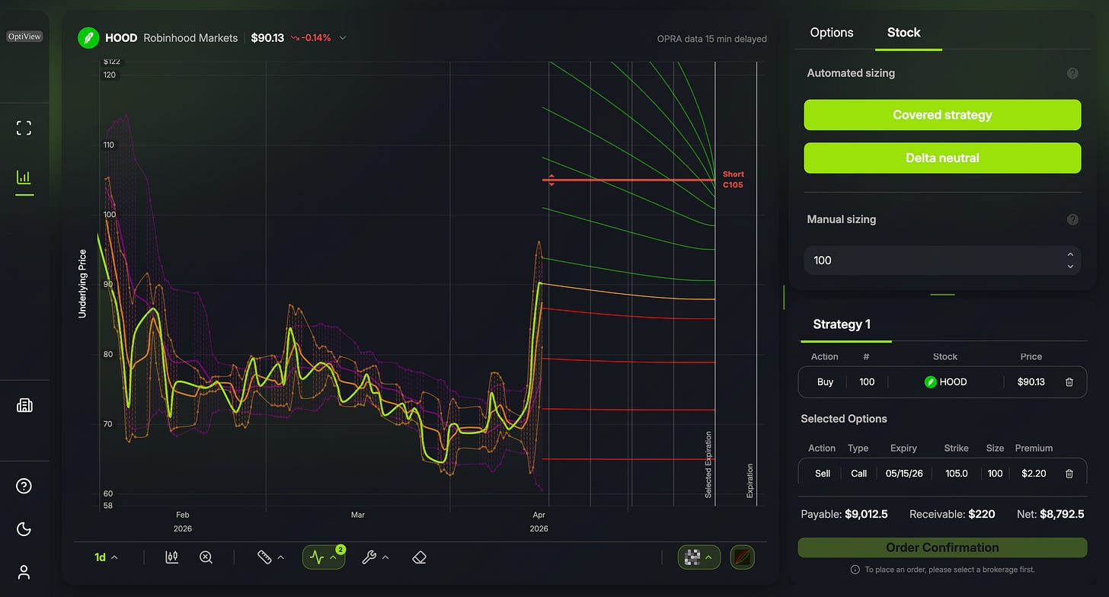1109x597 pixels.
Task: Click the $2.20 premium value
Action: click(x=1033, y=474)
